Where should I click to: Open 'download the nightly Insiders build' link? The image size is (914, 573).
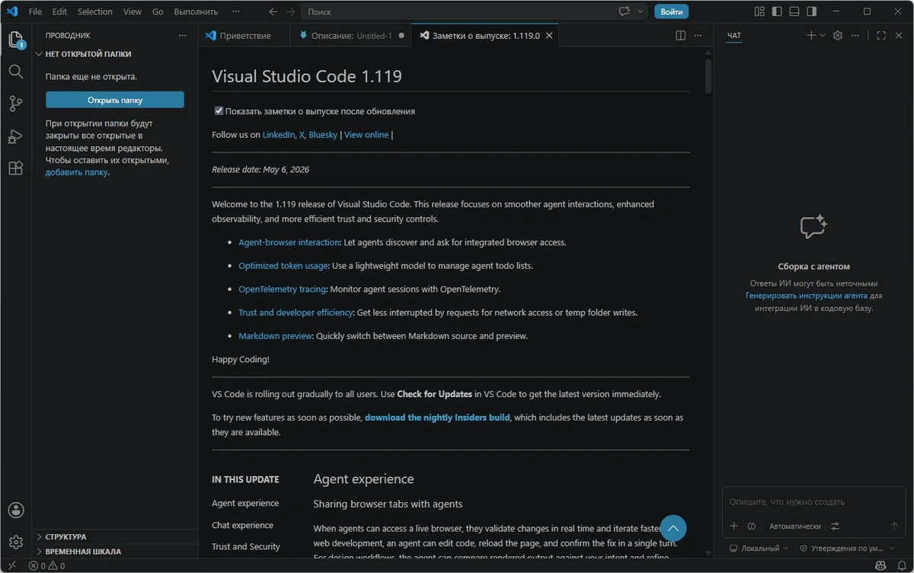[x=437, y=418]
